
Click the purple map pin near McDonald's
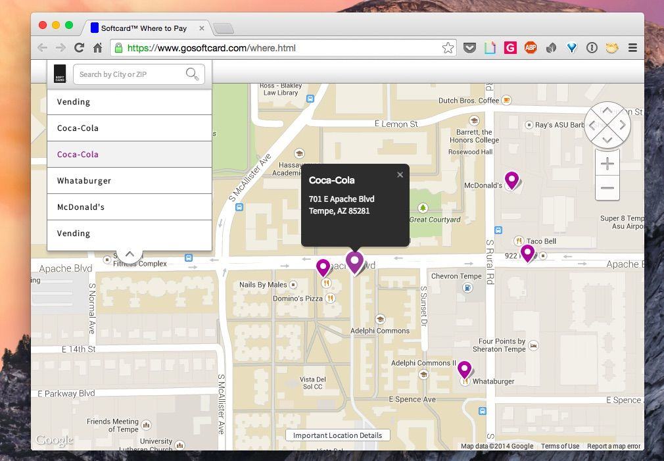[x=511, y=179]
